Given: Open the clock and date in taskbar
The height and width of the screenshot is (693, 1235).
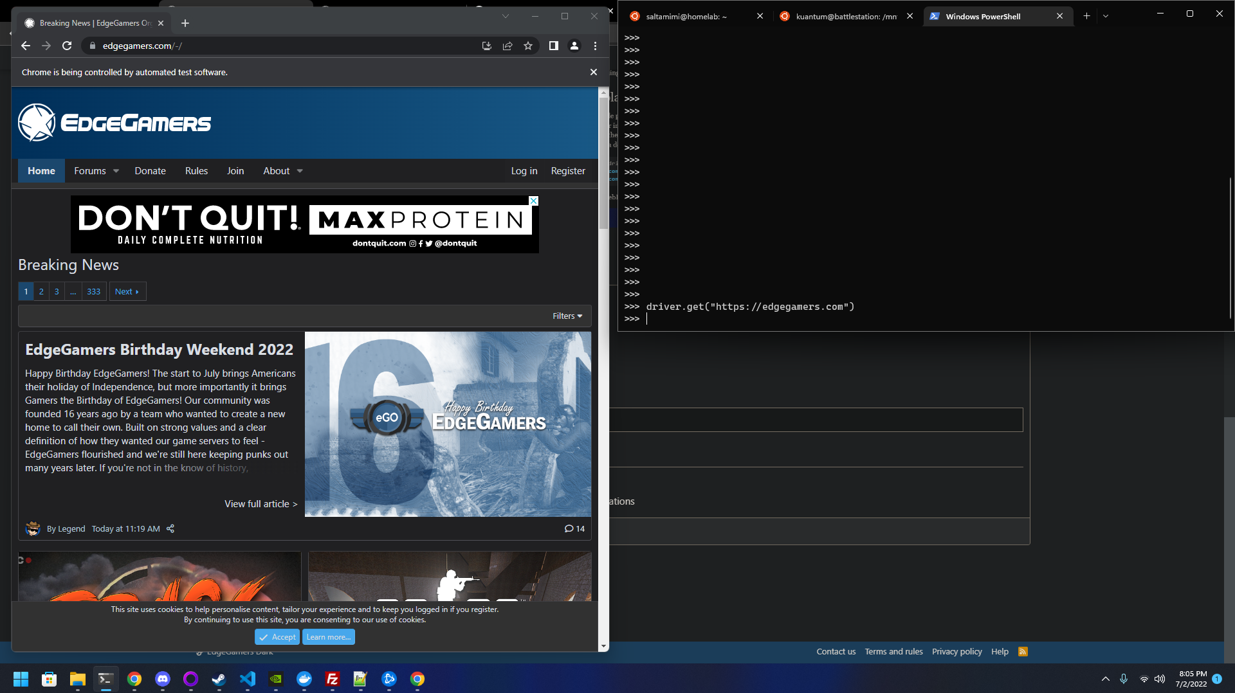Looking at the screenshot, I should [x=1191, y=679].
